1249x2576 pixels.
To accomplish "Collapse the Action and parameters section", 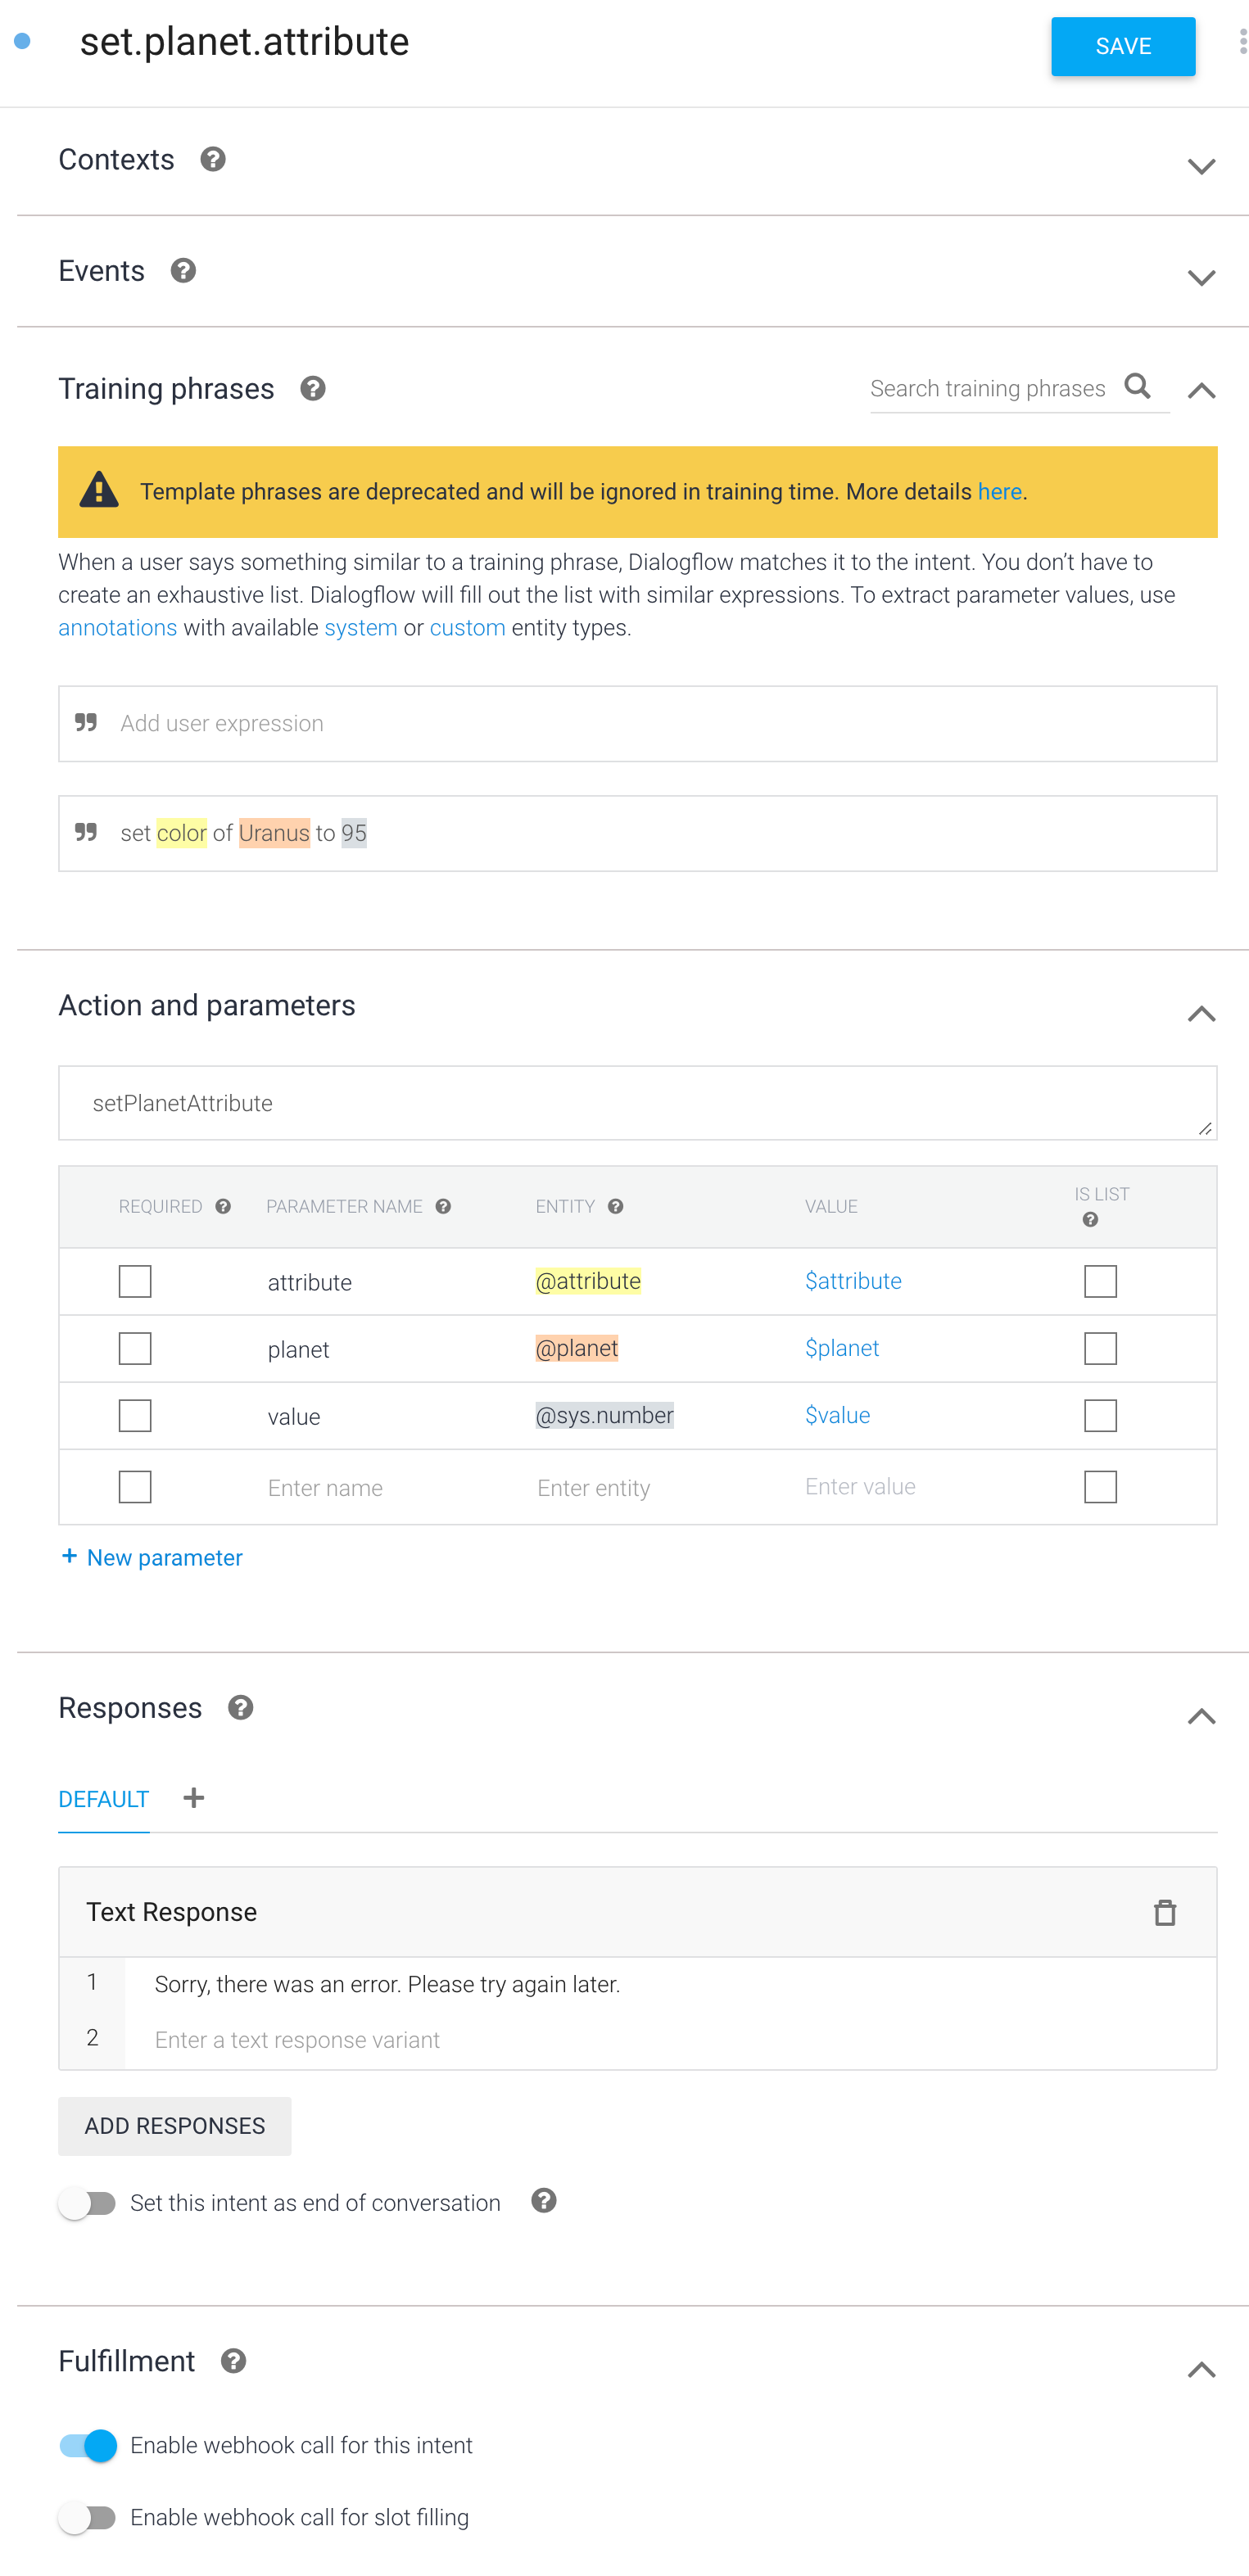I will [x=1201, y=1014].
